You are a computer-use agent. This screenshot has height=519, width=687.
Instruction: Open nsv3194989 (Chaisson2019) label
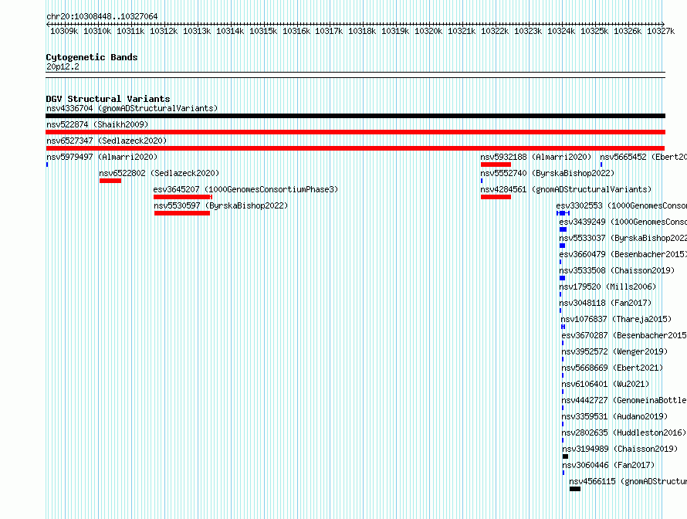click(620, 449)
